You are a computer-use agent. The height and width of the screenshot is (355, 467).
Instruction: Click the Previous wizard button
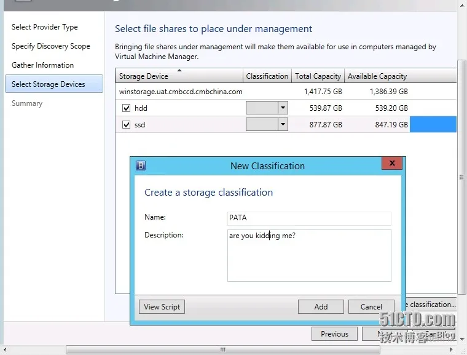334,334
